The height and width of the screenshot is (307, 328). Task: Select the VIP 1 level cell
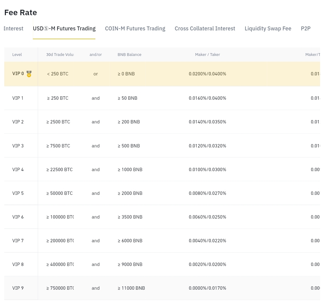(18, 98)
